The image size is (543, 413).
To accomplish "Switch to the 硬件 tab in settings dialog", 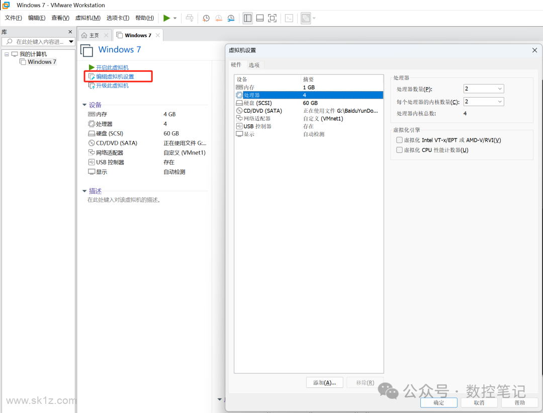I will pos(236,64).
